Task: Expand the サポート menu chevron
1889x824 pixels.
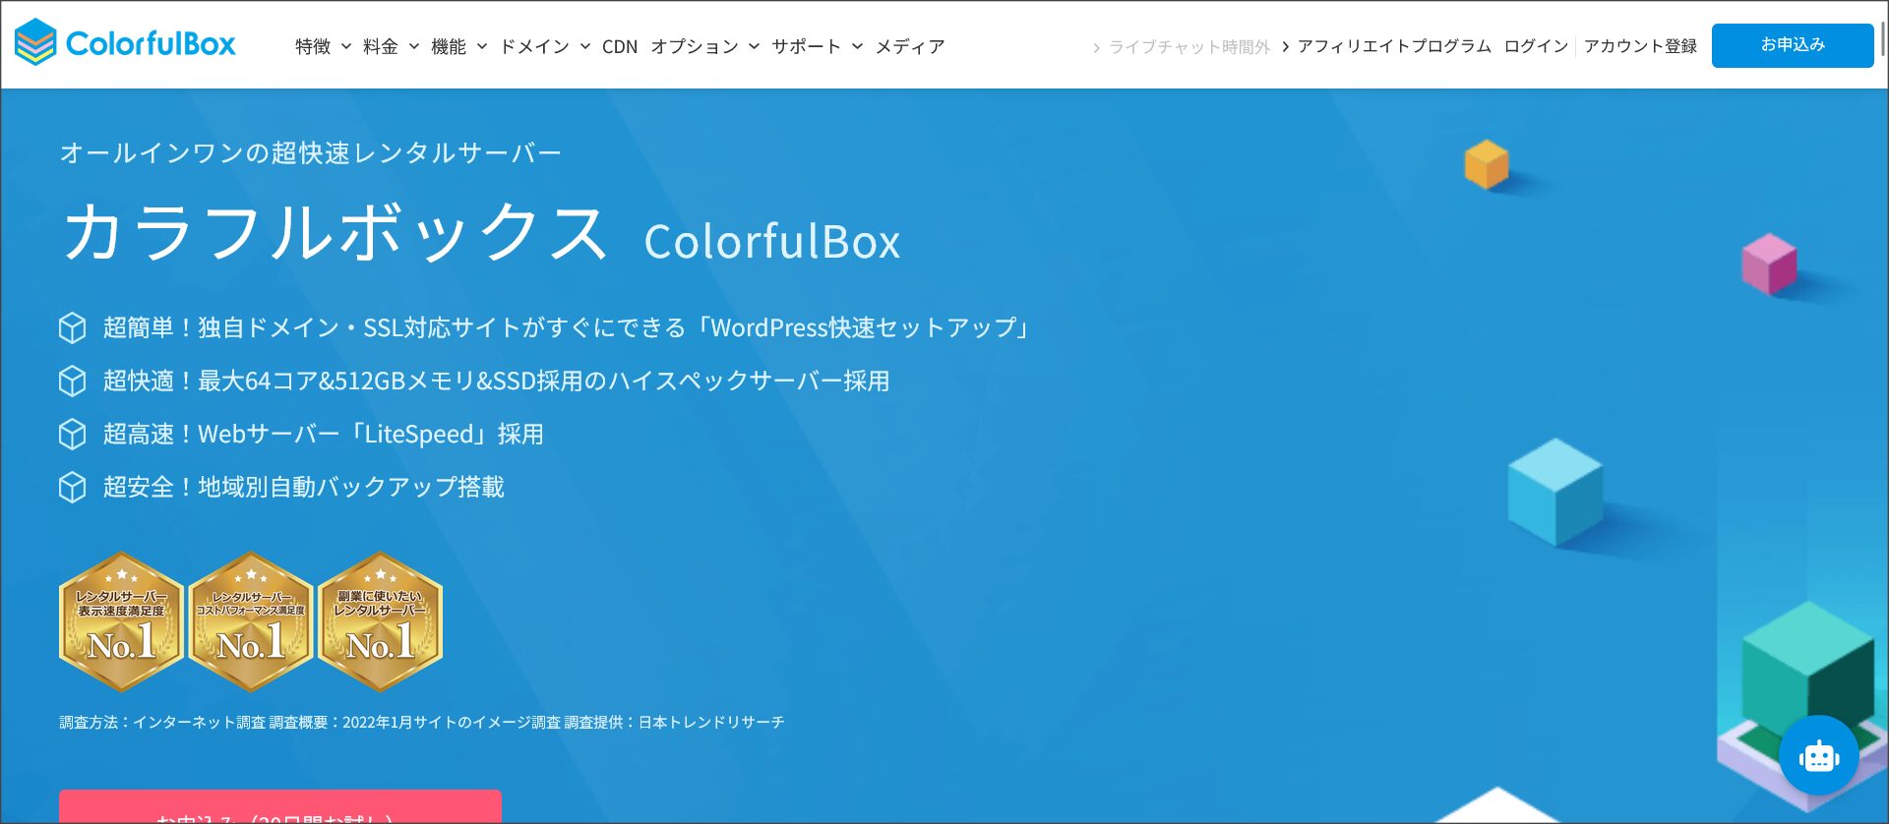Action: tap(858, 46)
